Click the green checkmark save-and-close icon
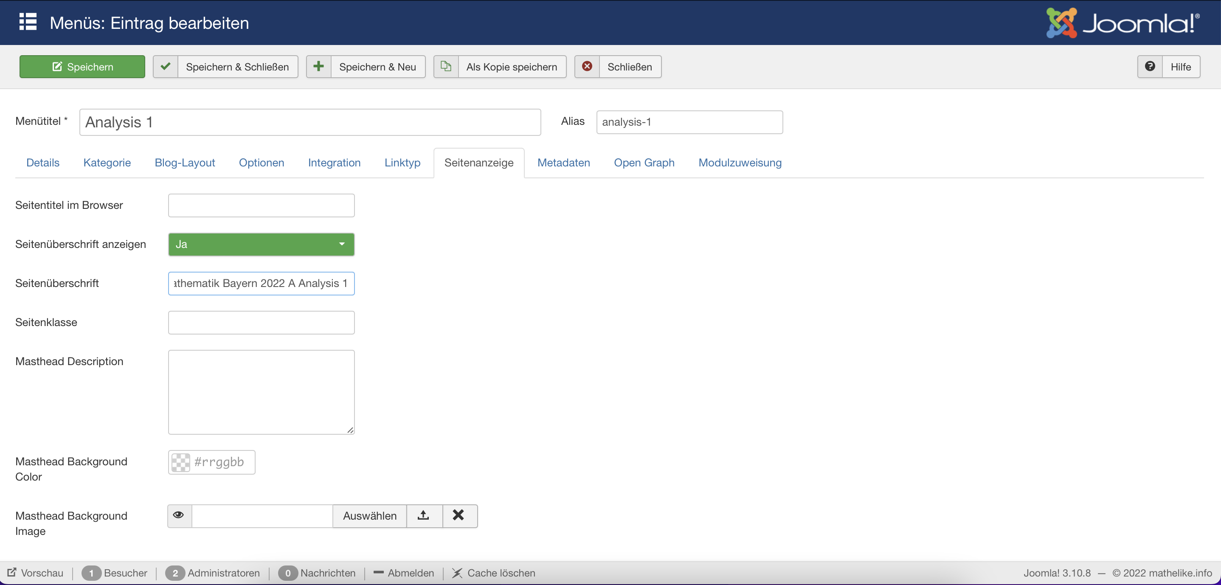 pyautogui.click(x=166, y=66)
